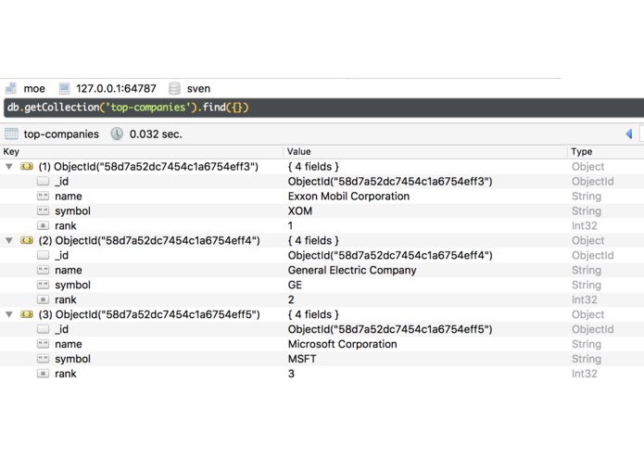Select row (1) ObjectId ending eff3
Image resolution: width=644 pixels, height=458 pixels.
pyautogui.click(x=148, y=166)
